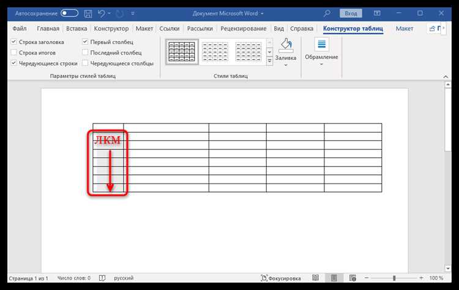
Task: Switch to the Главная tab
Action: [x=48, y=28]
